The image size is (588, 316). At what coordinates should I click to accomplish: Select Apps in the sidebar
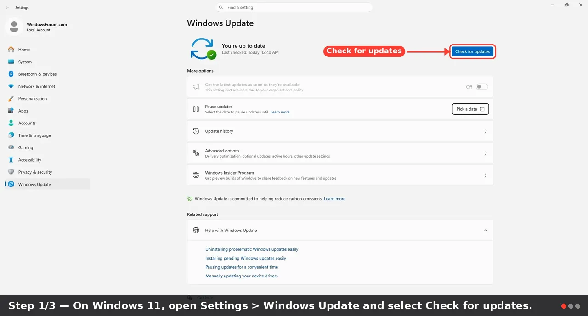pos(47,111)
